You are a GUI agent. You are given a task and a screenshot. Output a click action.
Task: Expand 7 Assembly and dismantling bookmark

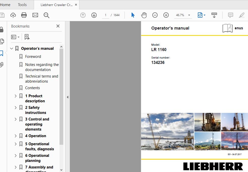(x=16, y=167)
